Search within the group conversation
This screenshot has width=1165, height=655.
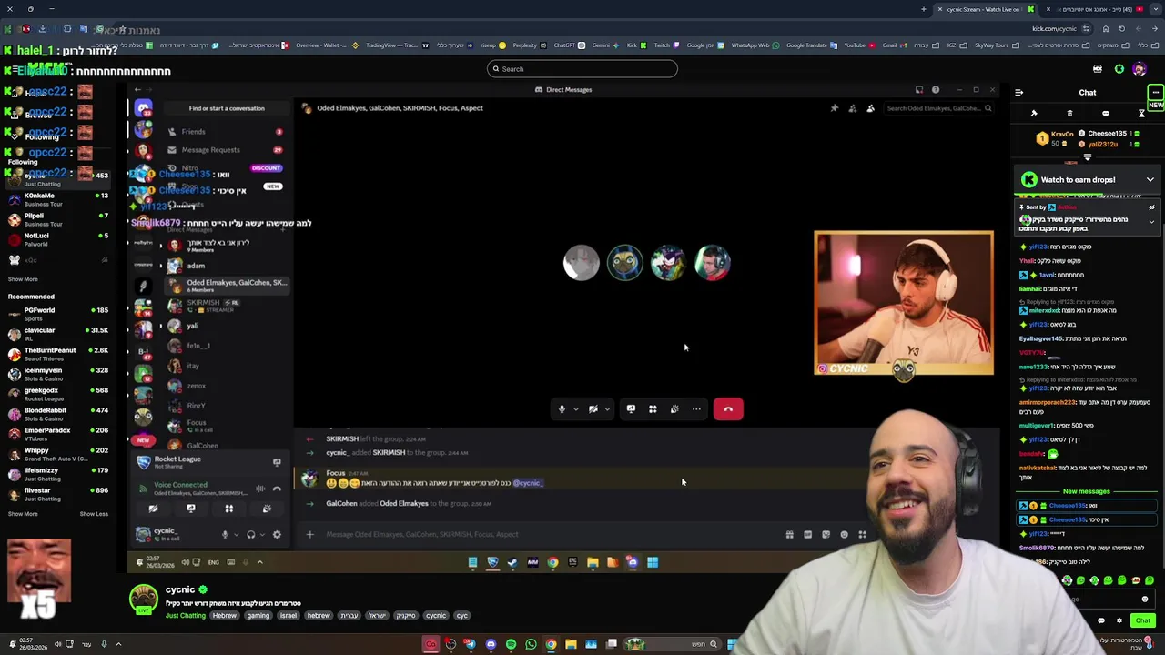point(938,108)
